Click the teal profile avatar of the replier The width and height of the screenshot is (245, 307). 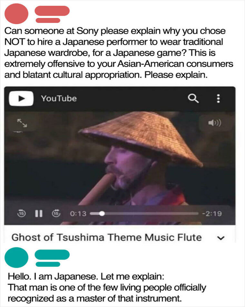tap(16, 258)
